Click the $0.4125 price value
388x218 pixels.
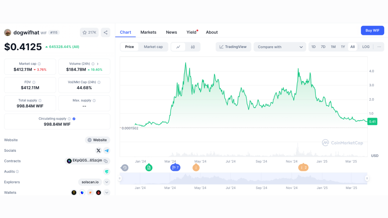point(23,47)
